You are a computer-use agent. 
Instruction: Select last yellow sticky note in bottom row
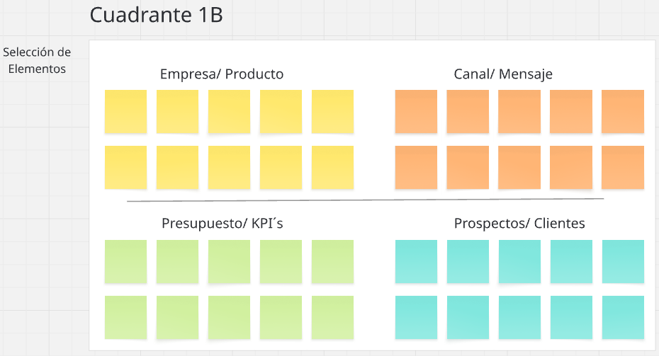pyautogui.click(x=332, y=167)
